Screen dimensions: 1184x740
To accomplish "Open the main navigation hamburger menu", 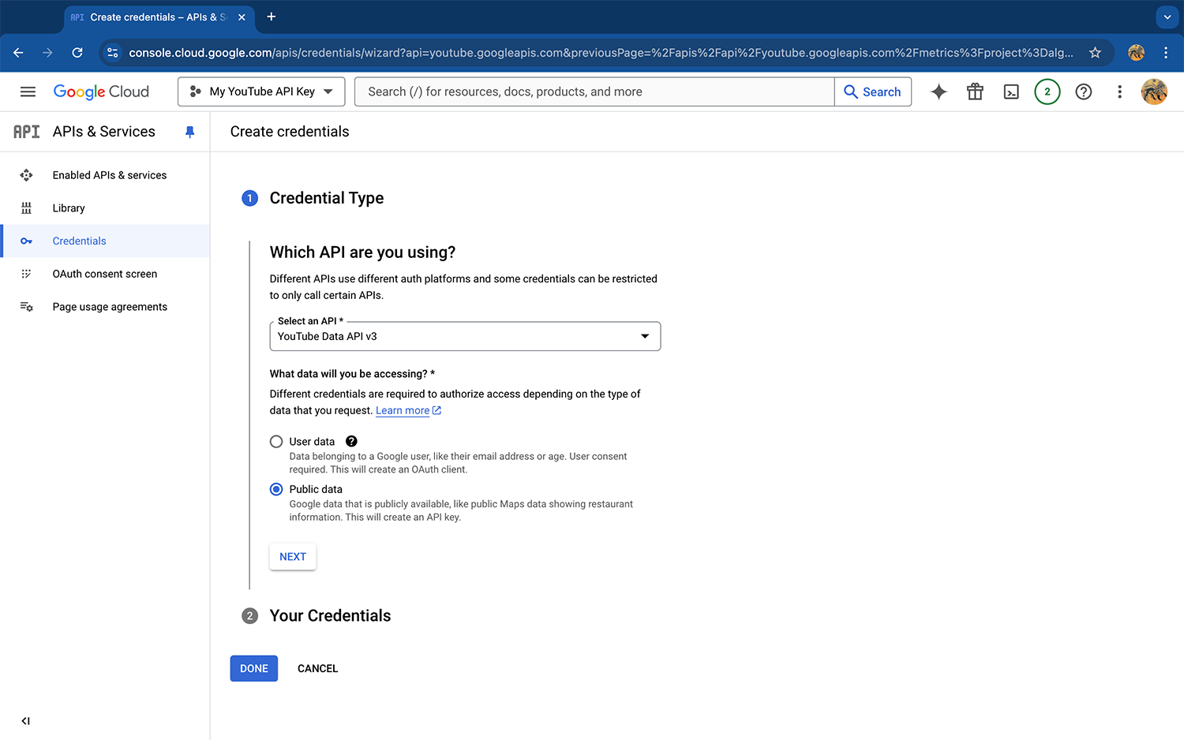I will point(28,92).
